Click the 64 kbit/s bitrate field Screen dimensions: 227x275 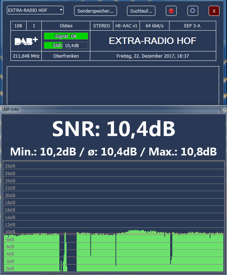pos(155,26)
